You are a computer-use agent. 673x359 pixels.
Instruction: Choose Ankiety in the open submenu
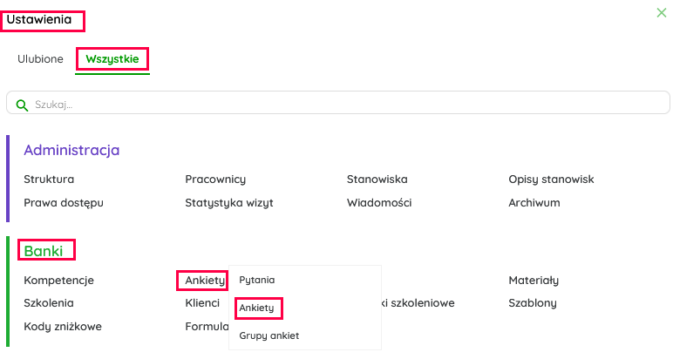pyautogui.click(x=259, y=308)
